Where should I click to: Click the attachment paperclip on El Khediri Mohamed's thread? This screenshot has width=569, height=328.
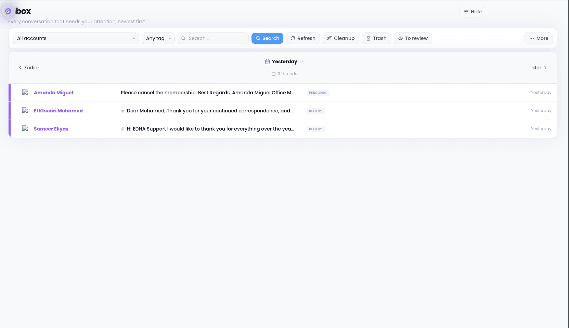(x=123, y=111)
